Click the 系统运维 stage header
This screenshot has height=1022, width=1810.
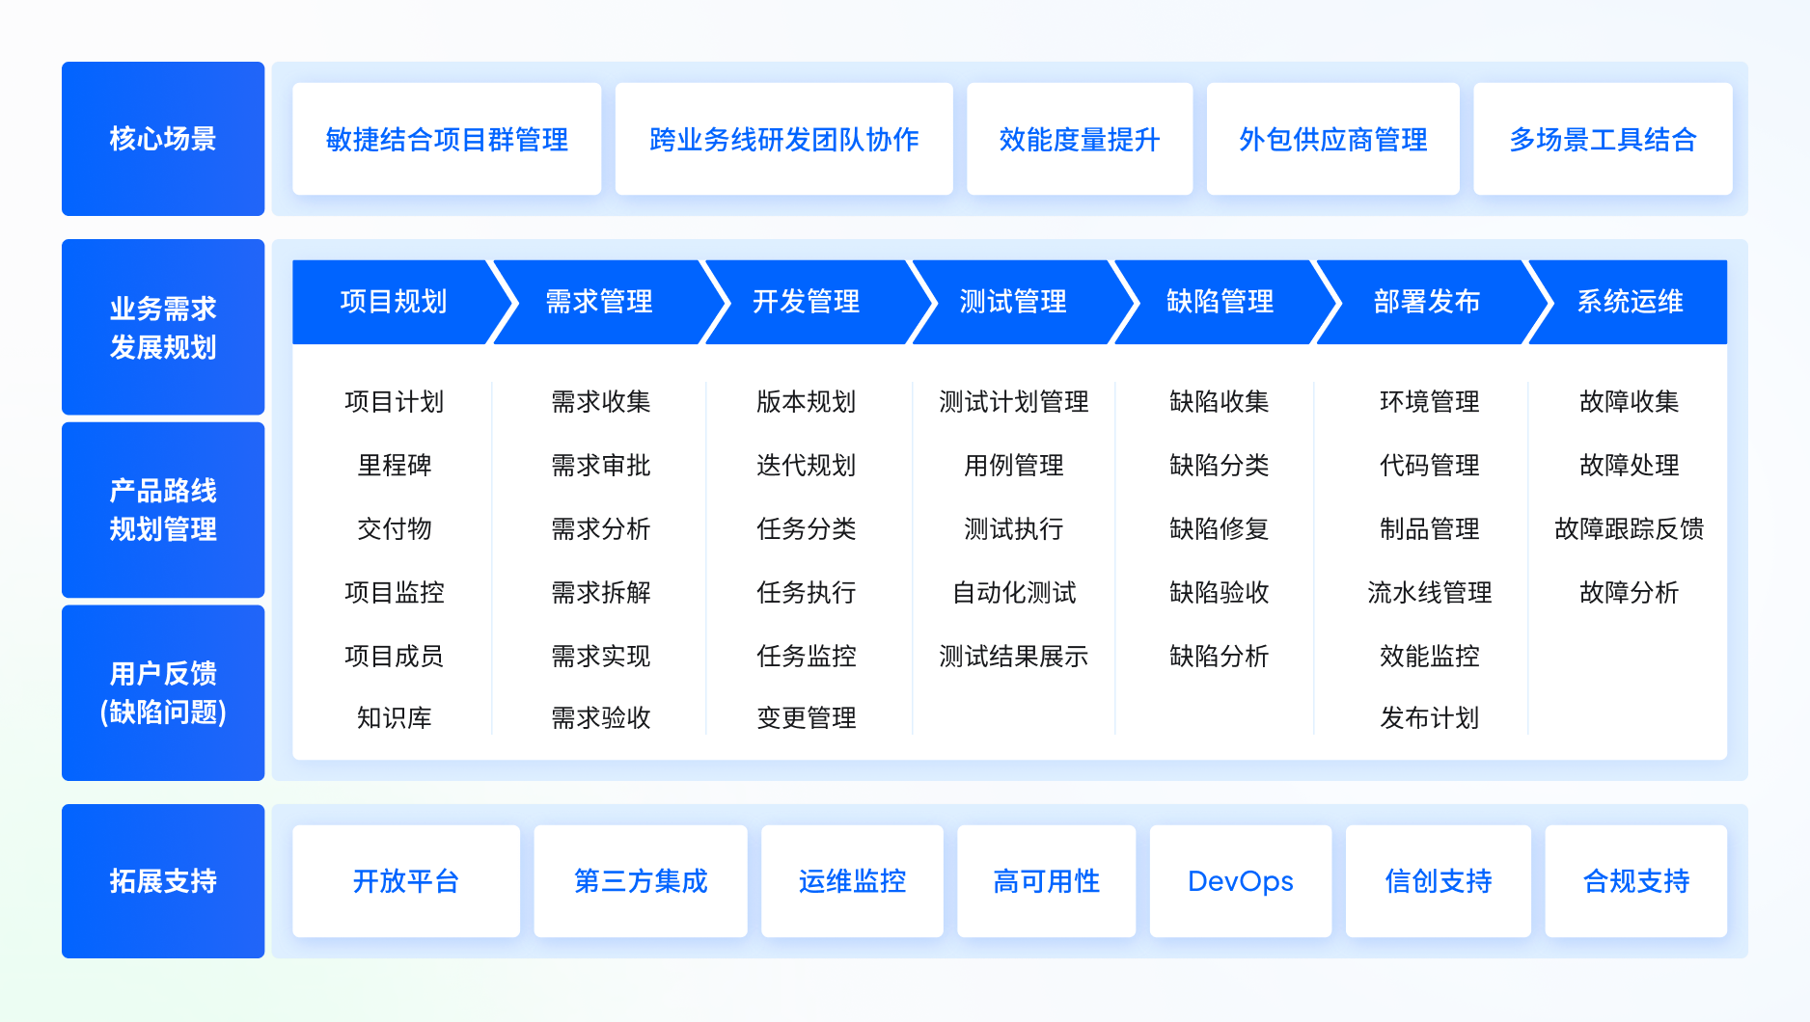pyautogui.click(x=1630, y=302)
